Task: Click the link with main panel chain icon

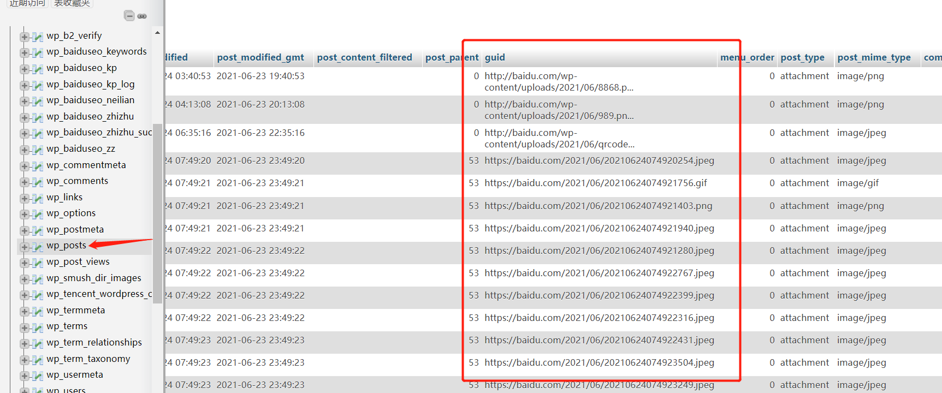Action: [x=142, y=16]
